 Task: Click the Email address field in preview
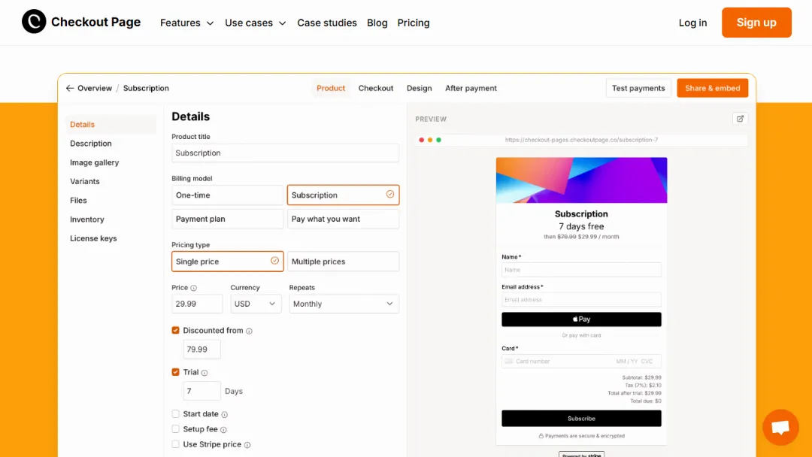click(581, 300)
